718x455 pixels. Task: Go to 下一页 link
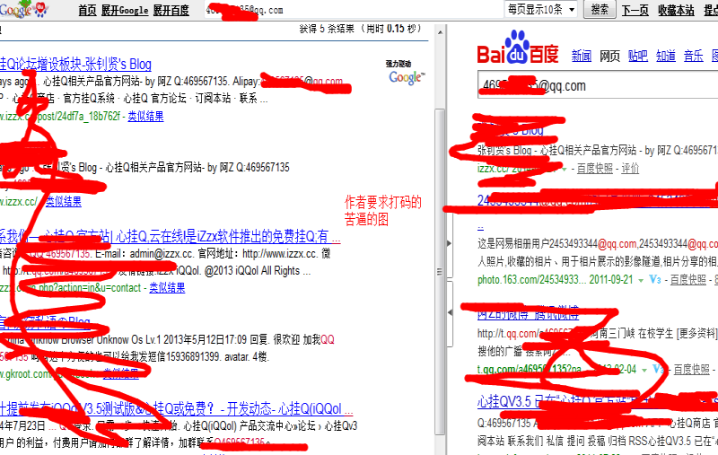(x=635, y=10)
